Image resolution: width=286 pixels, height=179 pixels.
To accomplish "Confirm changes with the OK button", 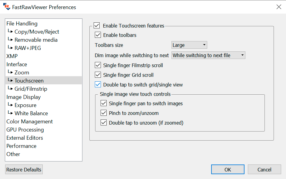I will 228,170.
